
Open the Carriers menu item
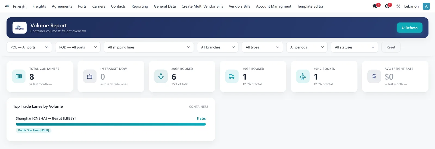pyautogui.click(x=99, y=6)
